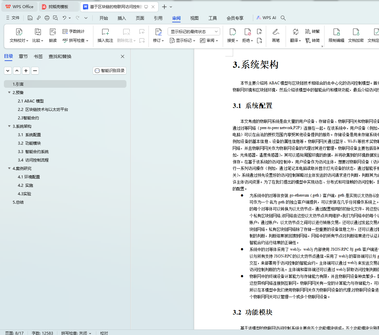Click the 朗读 read-aloud icon

point(53,32)
